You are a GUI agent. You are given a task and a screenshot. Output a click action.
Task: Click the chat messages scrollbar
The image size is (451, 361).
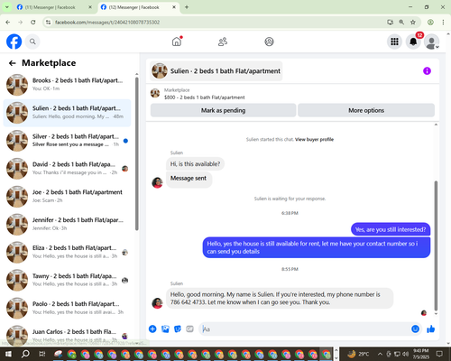coord(436,245)
